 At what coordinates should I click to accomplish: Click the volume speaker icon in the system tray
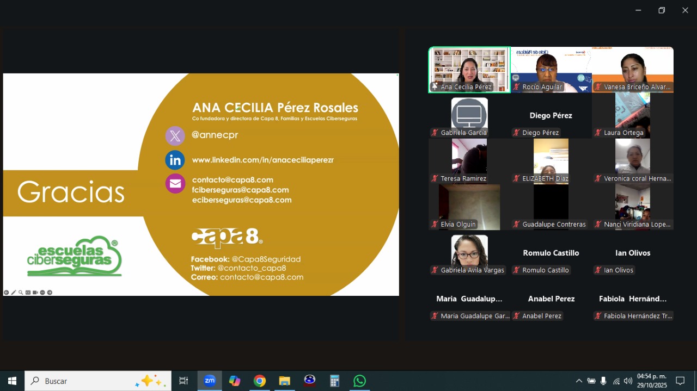pos(628,381)
